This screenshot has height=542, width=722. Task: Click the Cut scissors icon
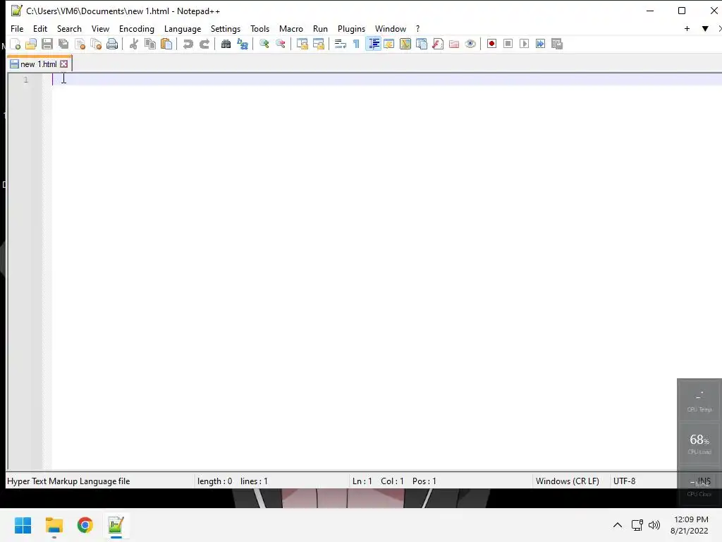point(133,44)
